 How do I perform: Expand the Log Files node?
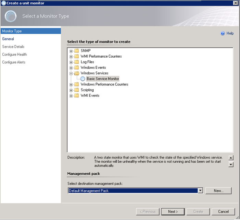point(71,62)
